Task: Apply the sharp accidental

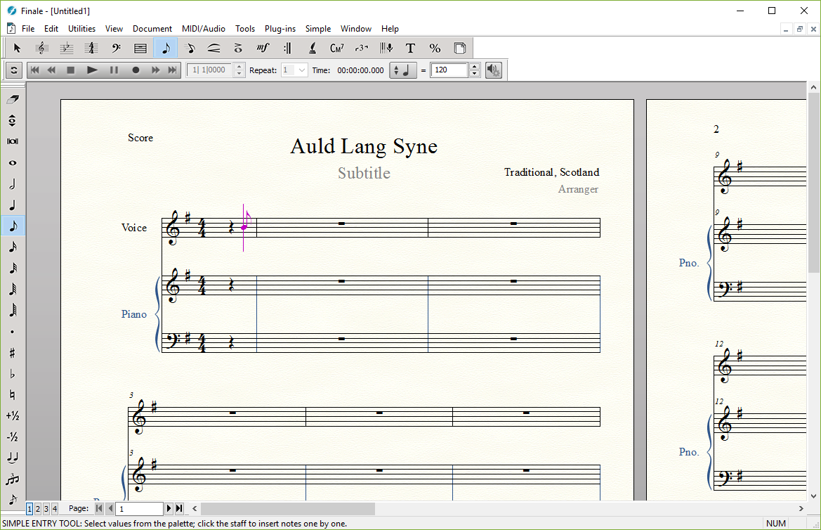Action: click(13, 353)
